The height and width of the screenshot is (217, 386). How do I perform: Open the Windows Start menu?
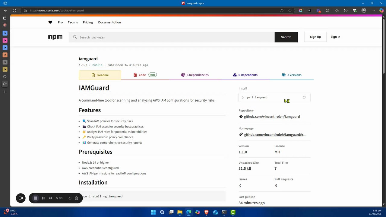pyautogui.click(x=153, y=212)
